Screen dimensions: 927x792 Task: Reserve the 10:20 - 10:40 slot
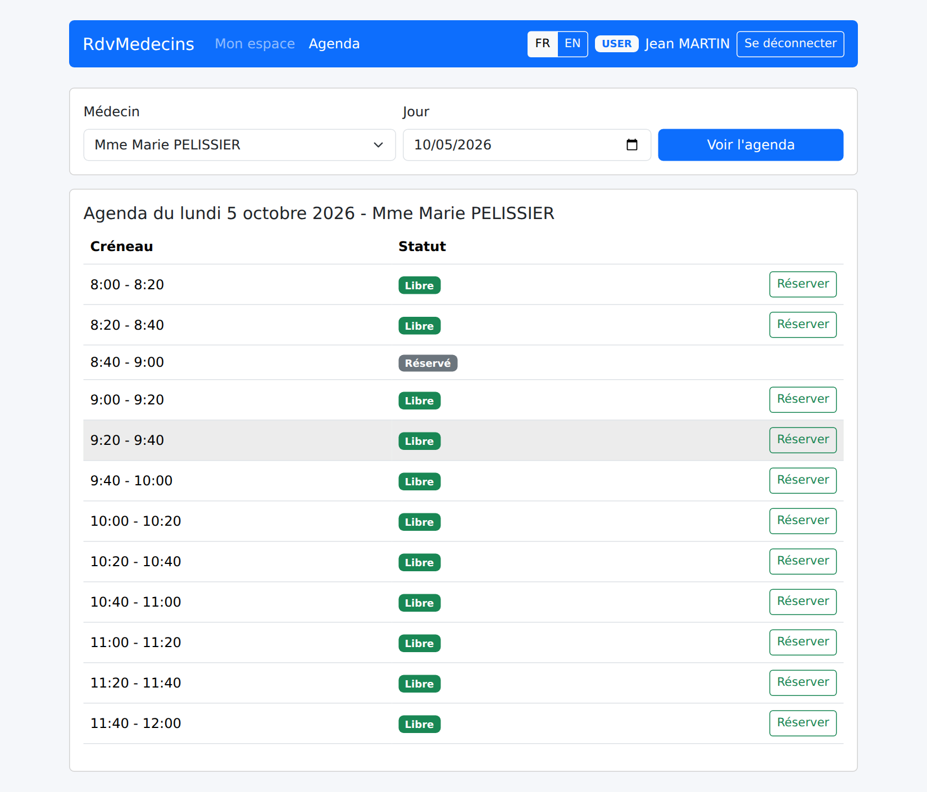coord(803,561)
